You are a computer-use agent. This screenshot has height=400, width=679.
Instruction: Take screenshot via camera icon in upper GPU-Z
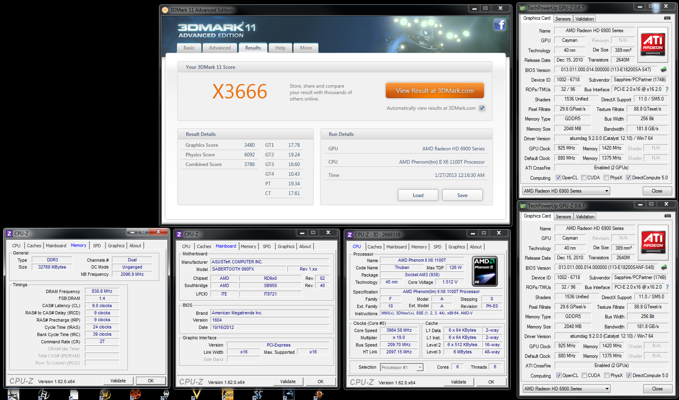(667, 18)
